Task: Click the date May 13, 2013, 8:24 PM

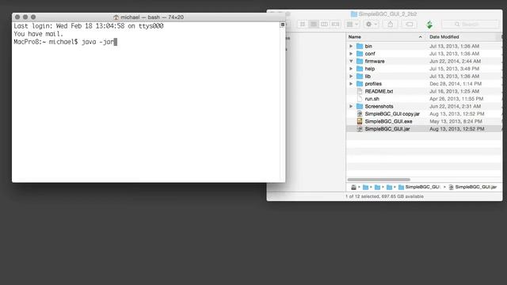Action: click(456, 121)
